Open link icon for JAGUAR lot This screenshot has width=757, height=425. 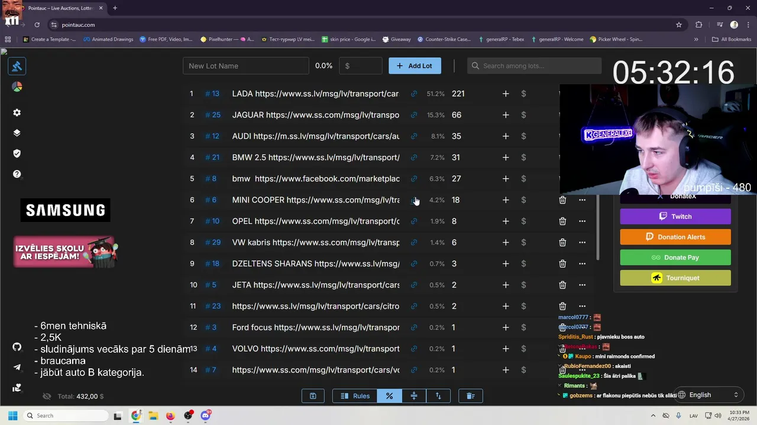(x=414, y=115)
